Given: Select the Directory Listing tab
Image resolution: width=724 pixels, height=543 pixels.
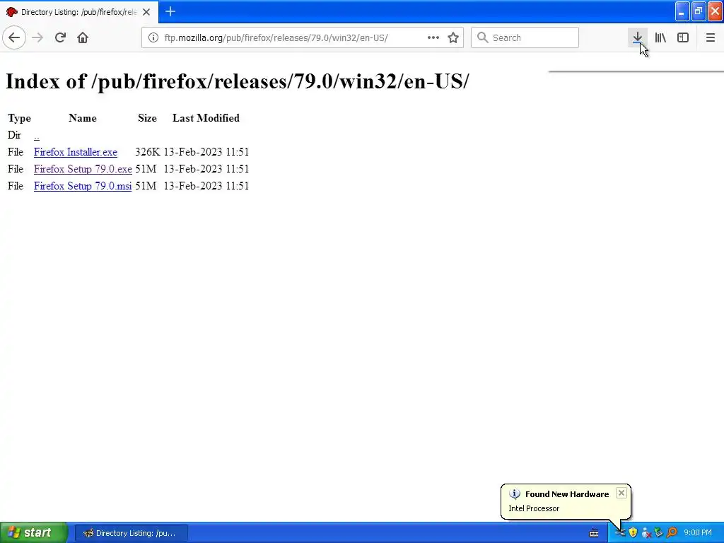Looking at the screenshot, I should pyautogui.click(x=79, y=12).
